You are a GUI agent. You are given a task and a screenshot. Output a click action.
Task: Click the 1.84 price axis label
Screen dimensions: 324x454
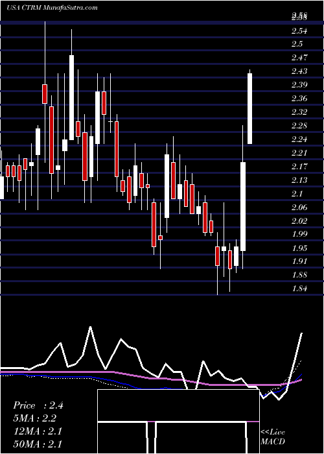(x=299, y=289)
